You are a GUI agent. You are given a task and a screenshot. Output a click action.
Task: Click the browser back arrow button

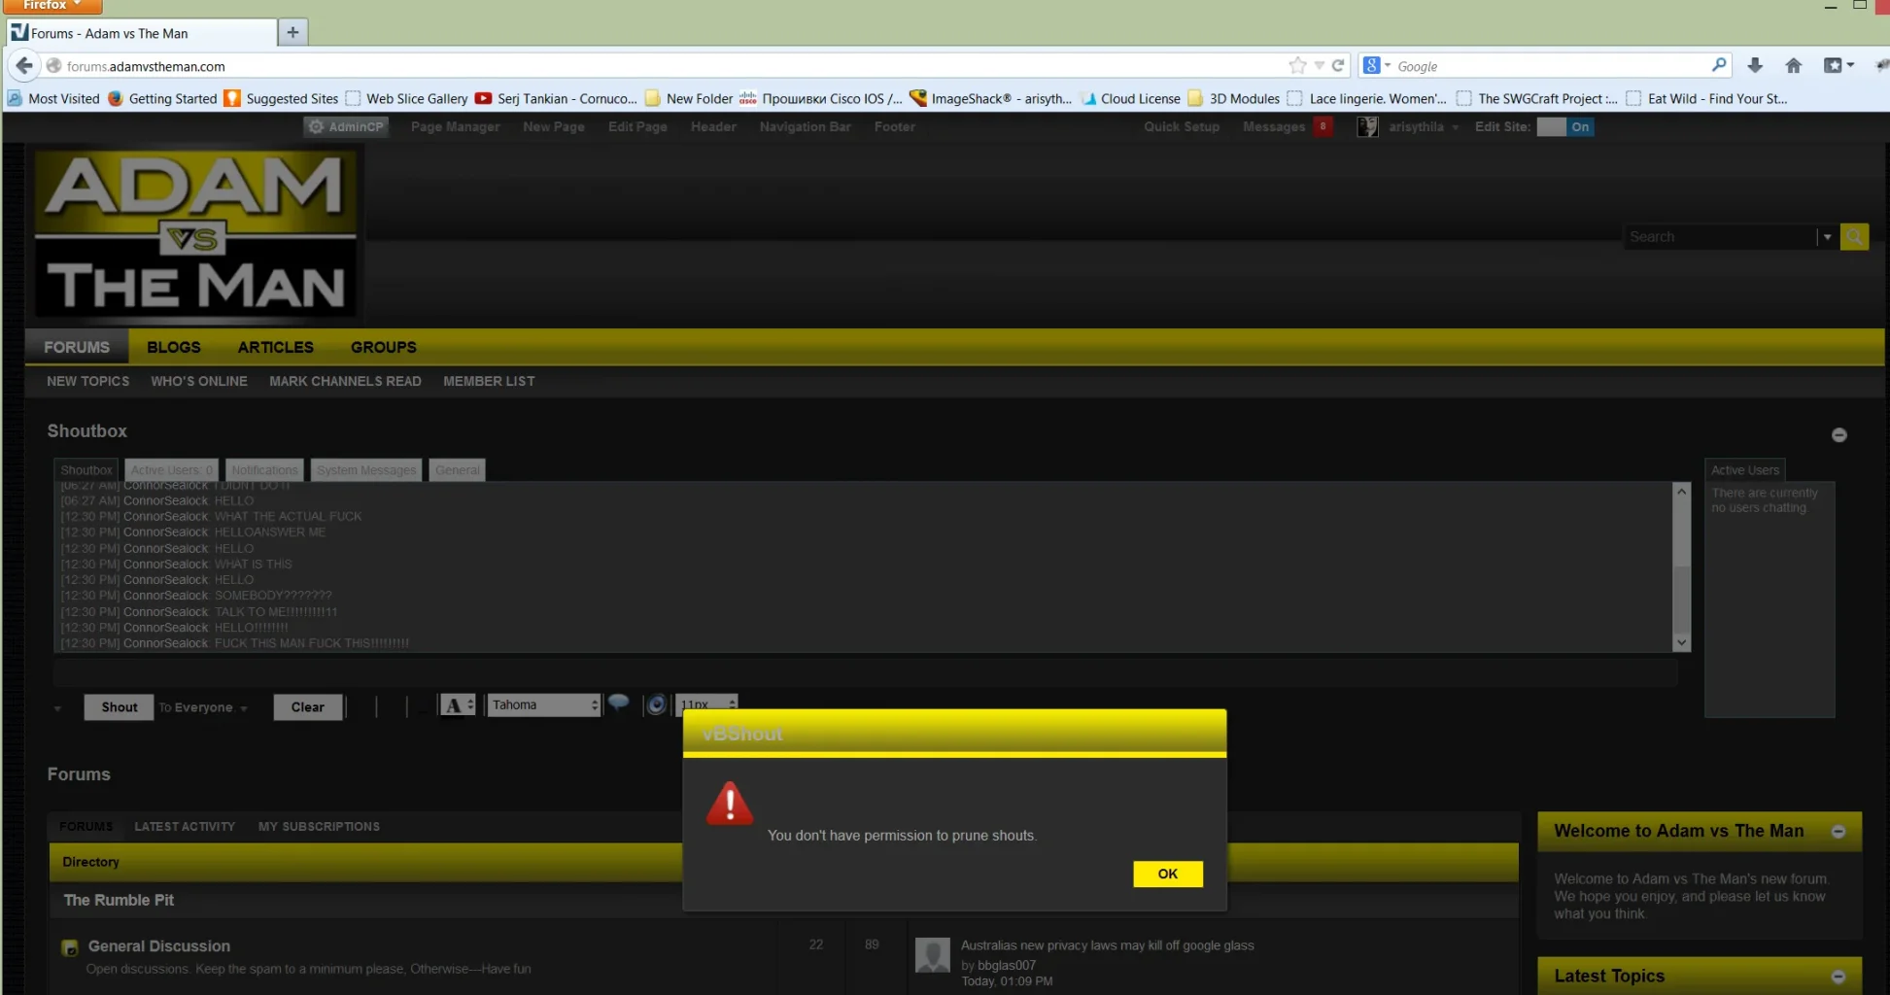23,66
